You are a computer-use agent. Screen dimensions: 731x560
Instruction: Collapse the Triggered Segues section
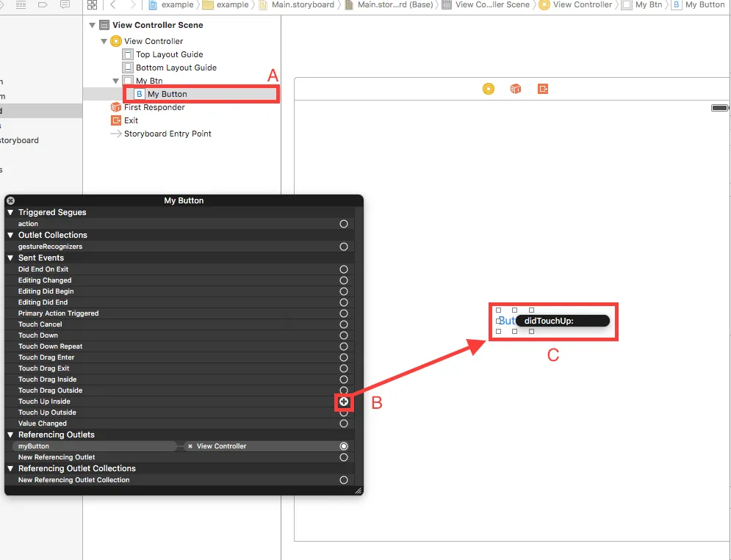pos(10,212)
